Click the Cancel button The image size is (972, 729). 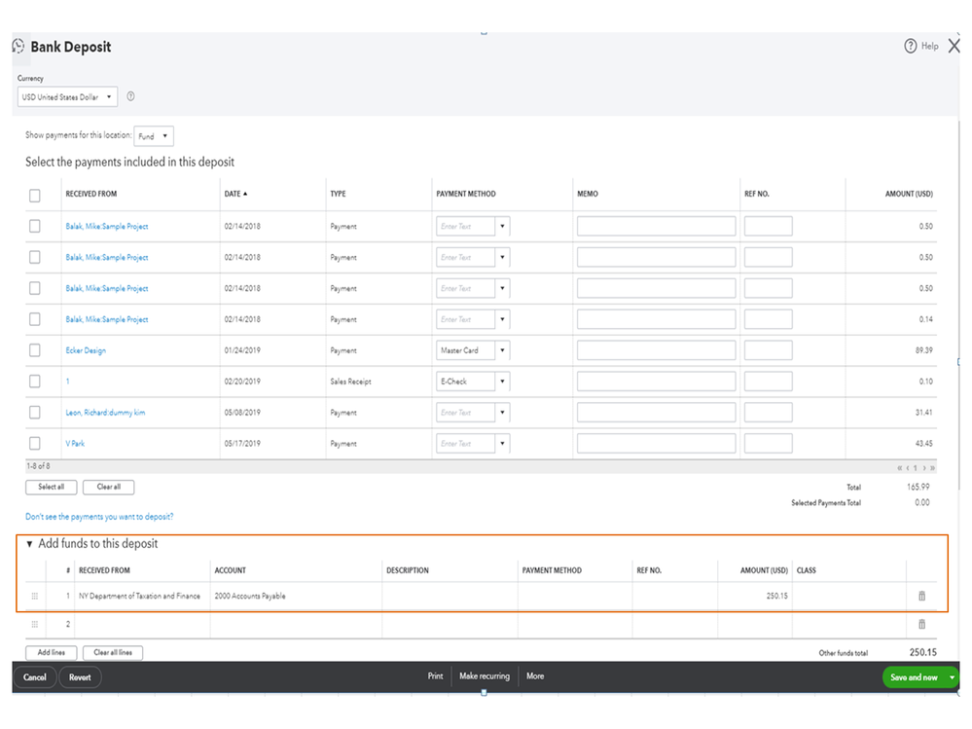pyautogui.click(x=35, y=677)
